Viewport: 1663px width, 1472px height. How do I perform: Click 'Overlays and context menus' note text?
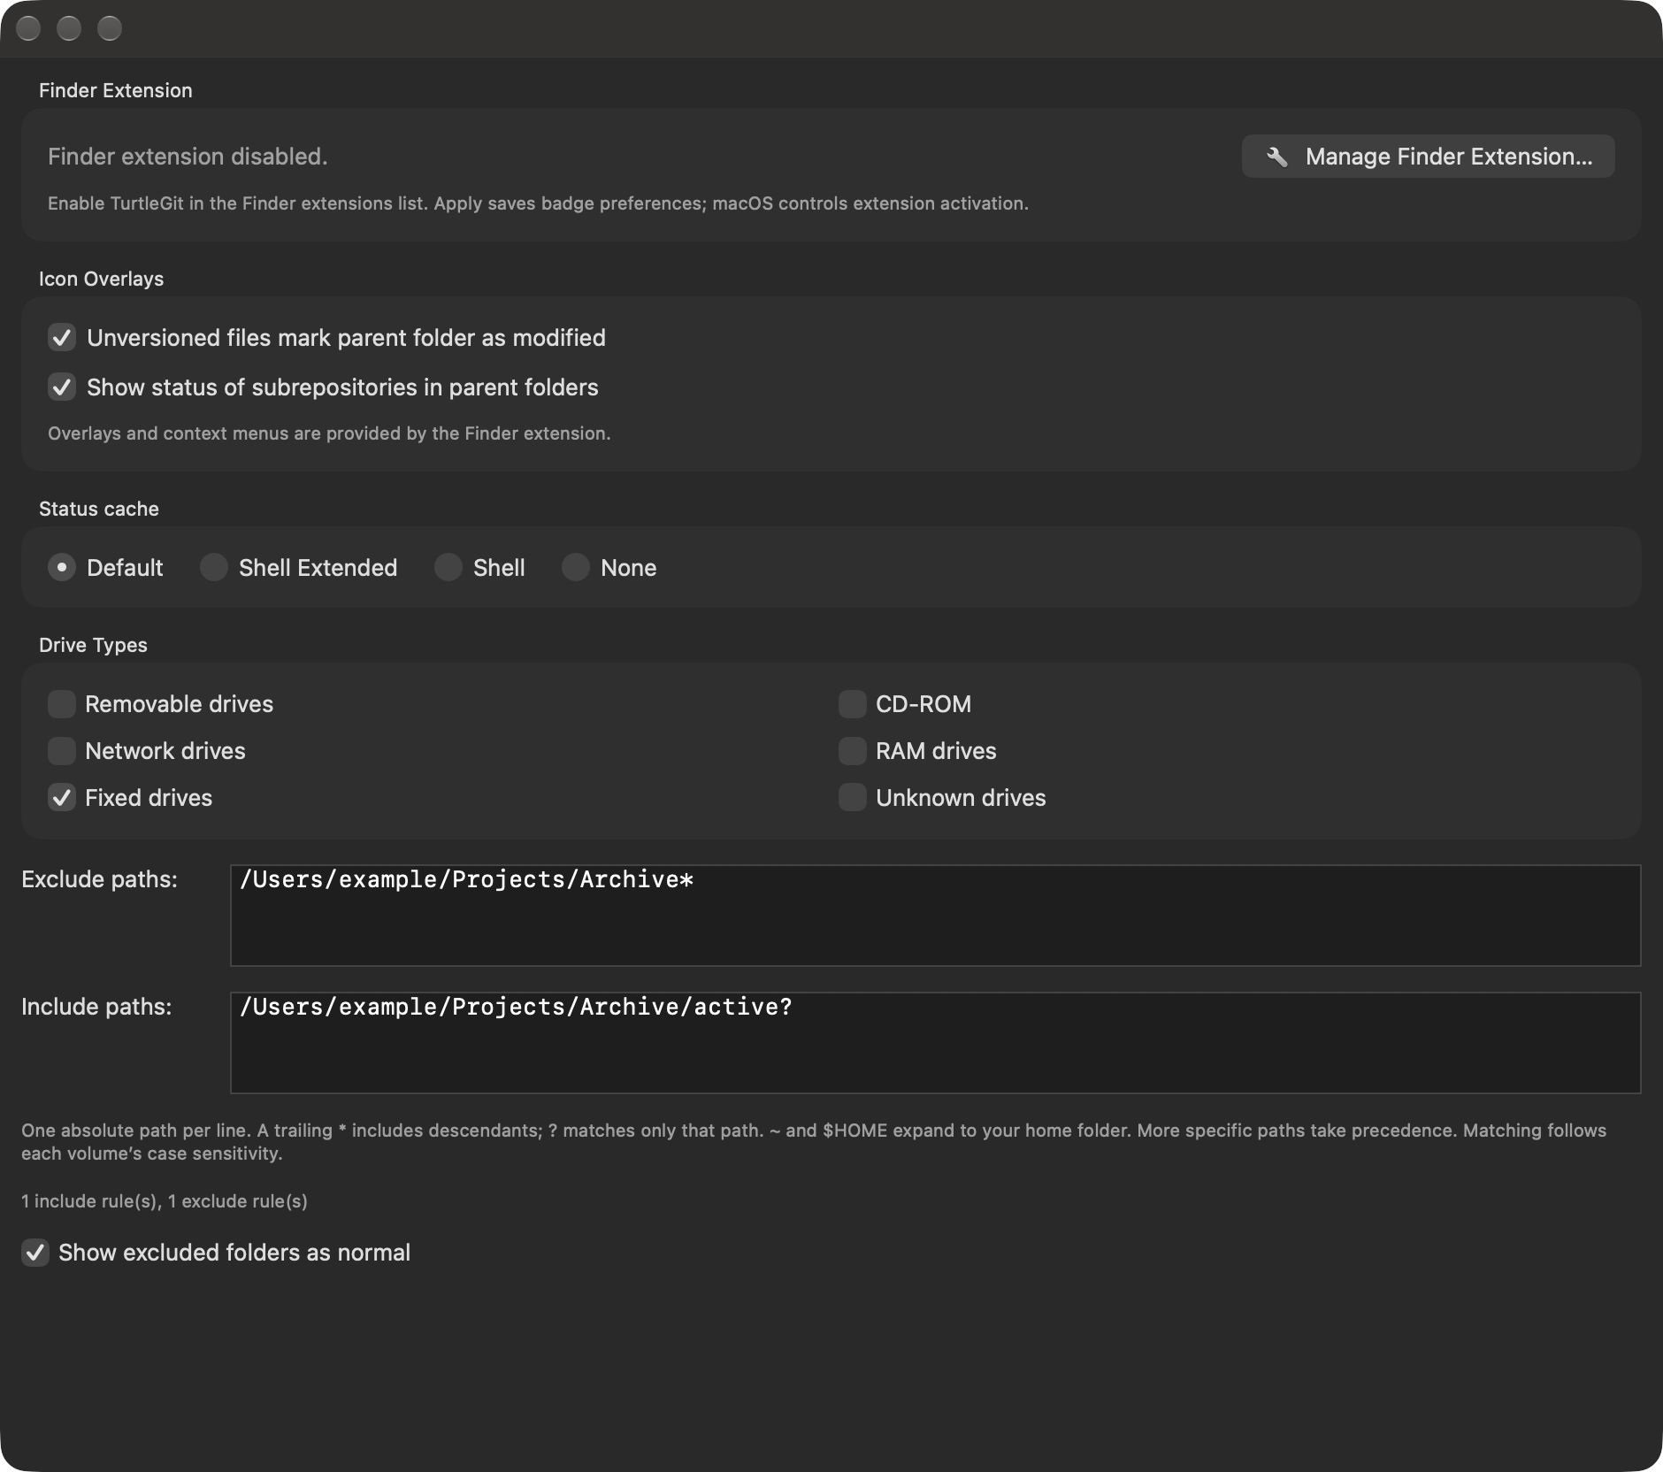coord(329,433)
